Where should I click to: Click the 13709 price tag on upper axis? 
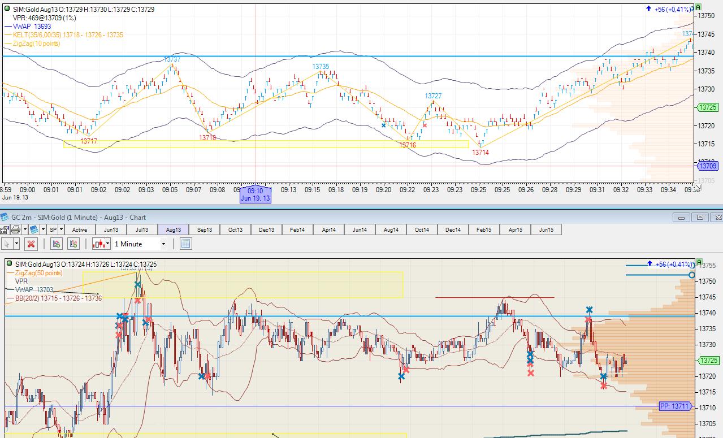(708, 166)
